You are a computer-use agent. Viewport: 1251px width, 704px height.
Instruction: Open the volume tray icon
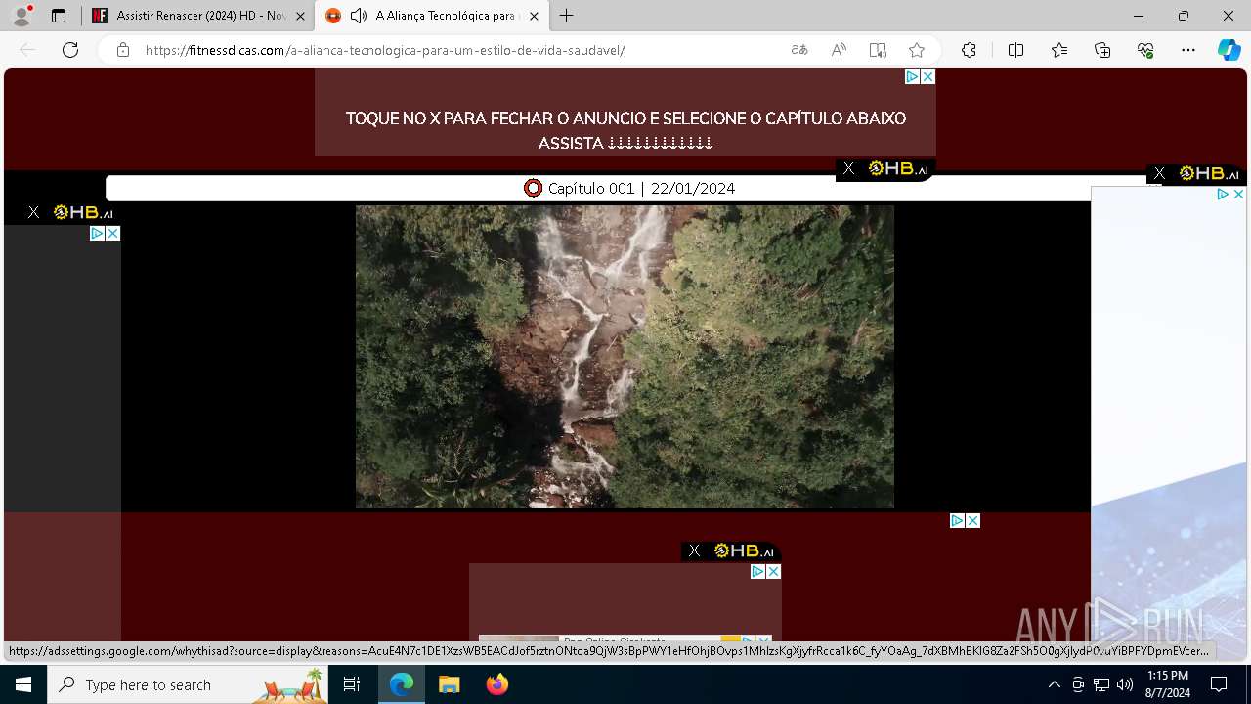coord(1125,684)
